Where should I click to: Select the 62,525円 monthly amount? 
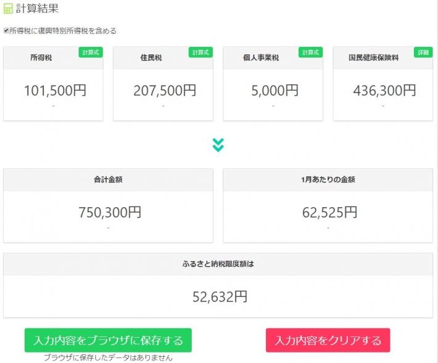point(329,213)
